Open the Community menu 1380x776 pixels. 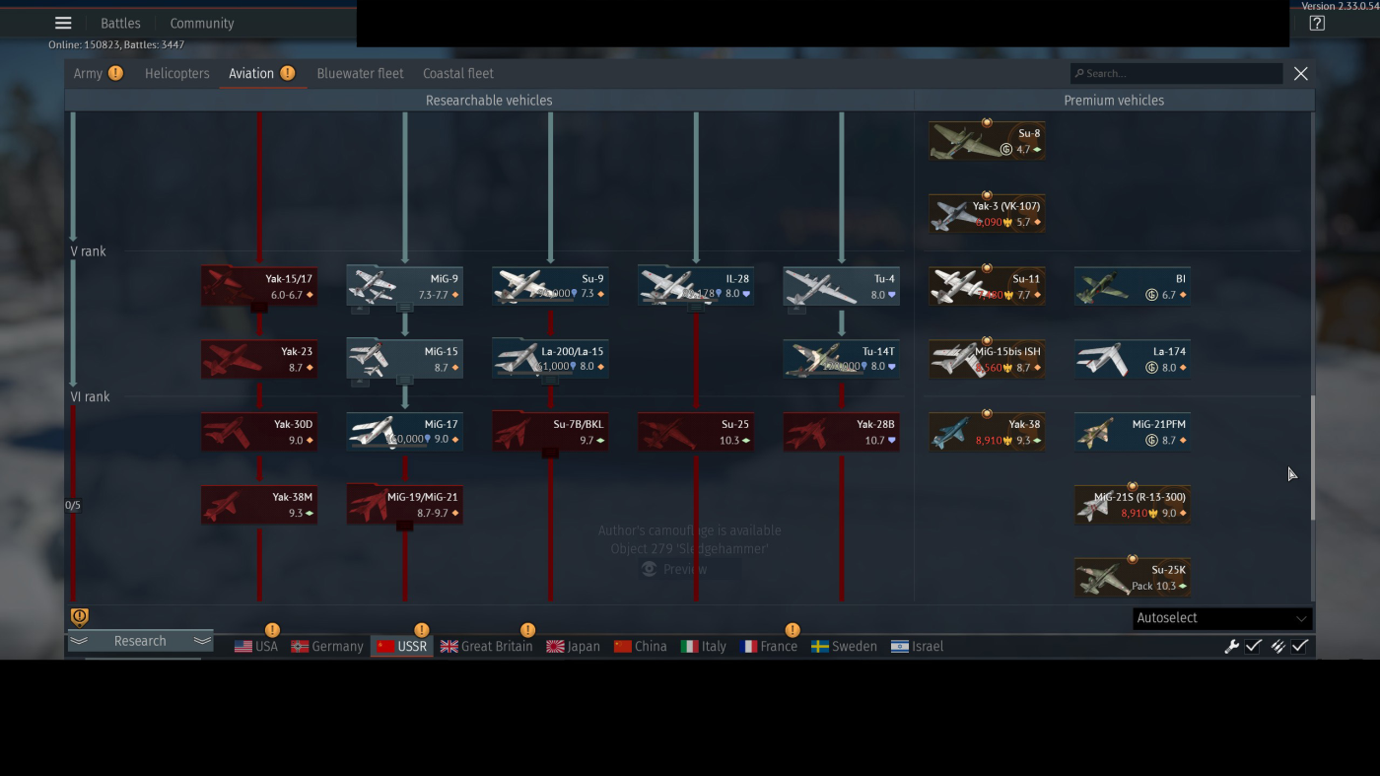202,24
